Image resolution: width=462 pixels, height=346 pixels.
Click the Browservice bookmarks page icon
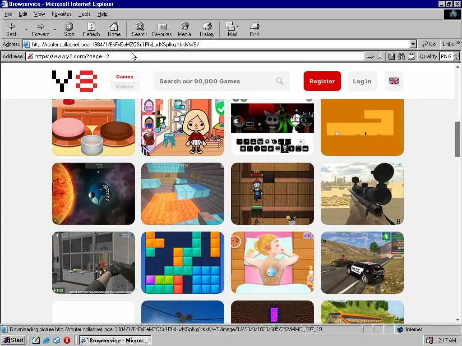click(x=391, y=56)
